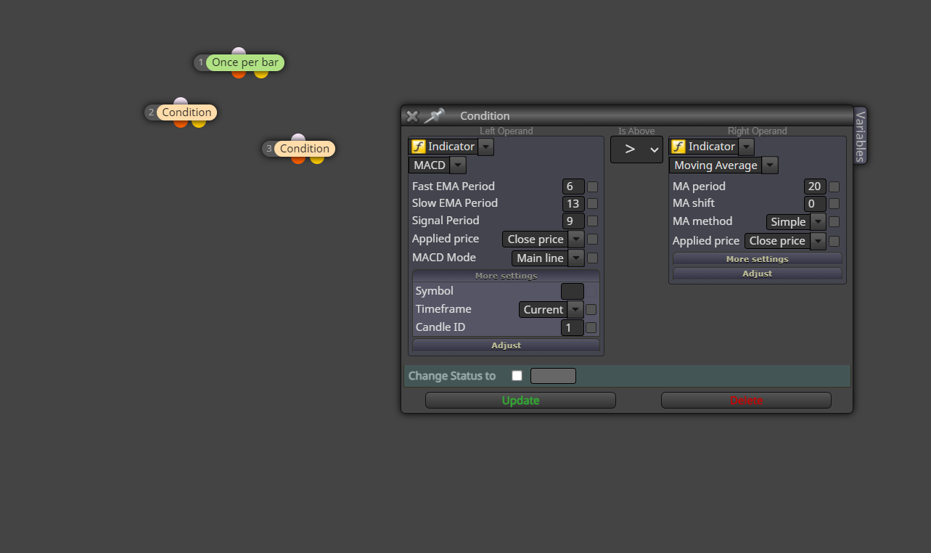
Task: Click the top input connector of Once per bar
Action: 239,52
